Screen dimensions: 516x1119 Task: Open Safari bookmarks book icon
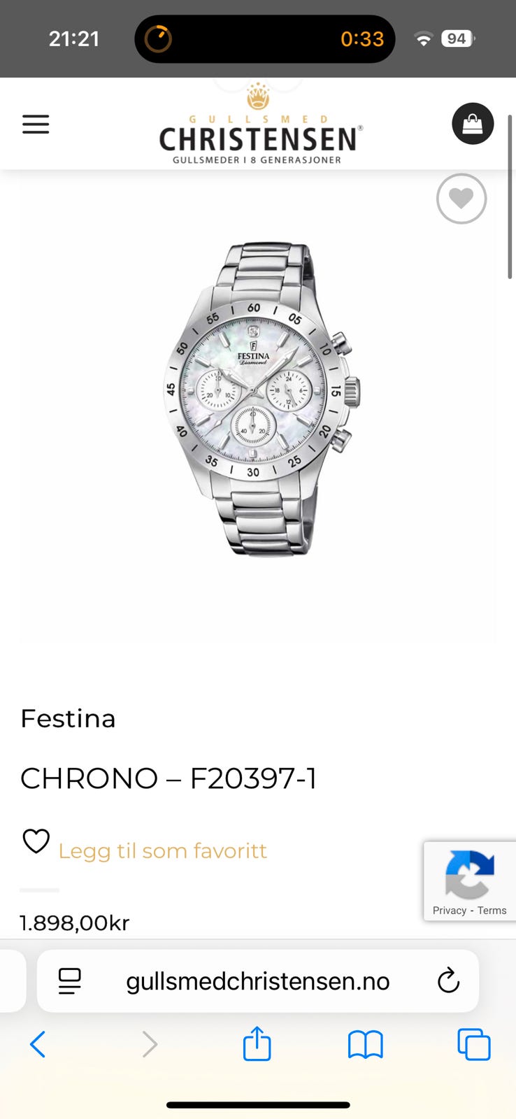pyautogui.click(x=365, y=1044)
